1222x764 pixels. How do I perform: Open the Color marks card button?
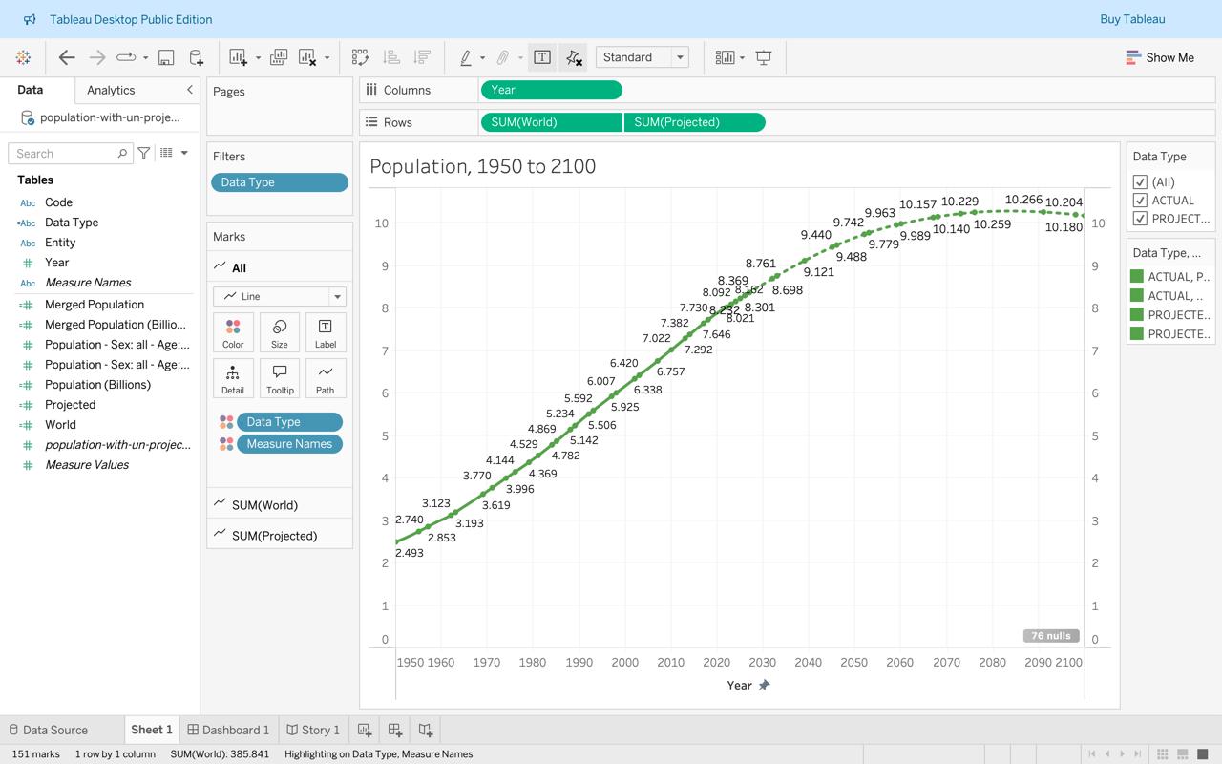pos(233,333)
